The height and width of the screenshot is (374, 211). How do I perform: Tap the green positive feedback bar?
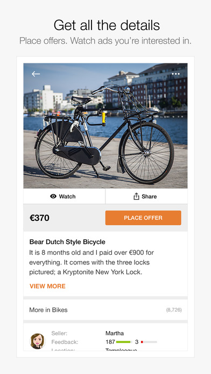coord(124,342)
